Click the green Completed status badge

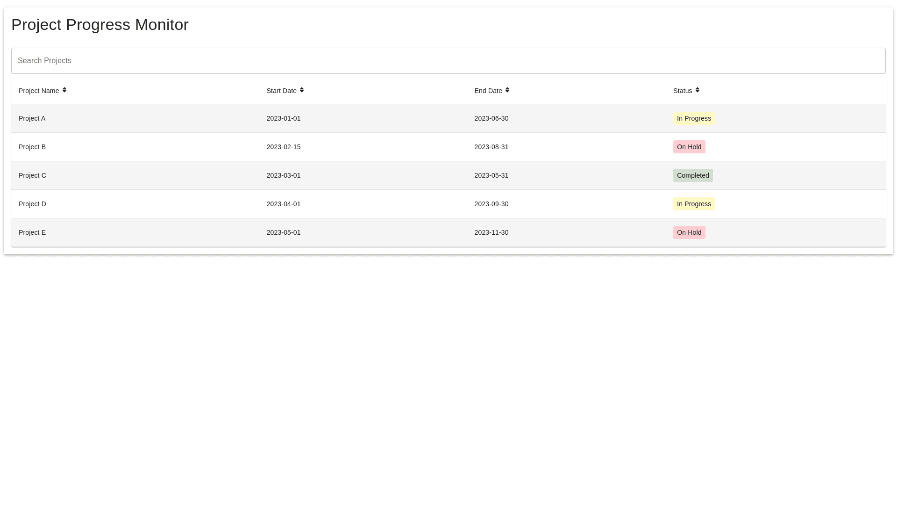(692, 175)
